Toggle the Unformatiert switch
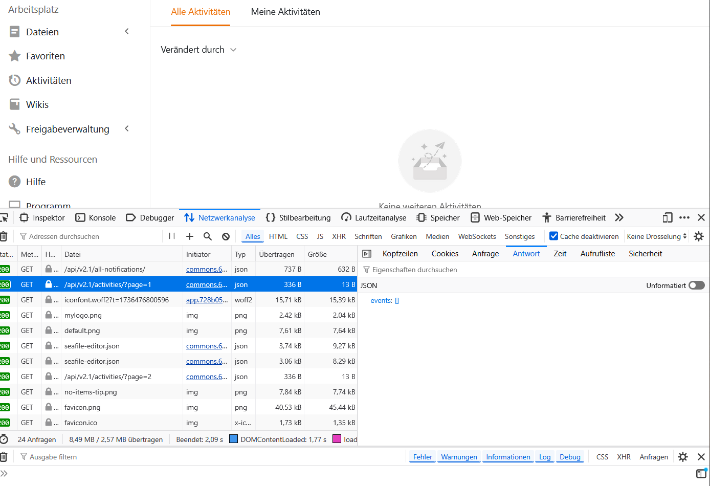 coord(696,285)
